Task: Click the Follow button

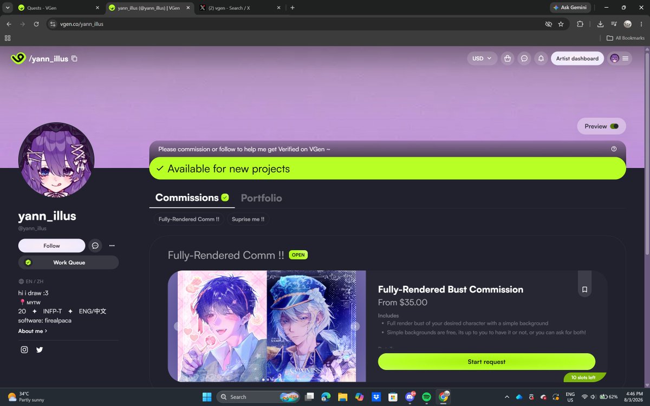Action: 52,246
